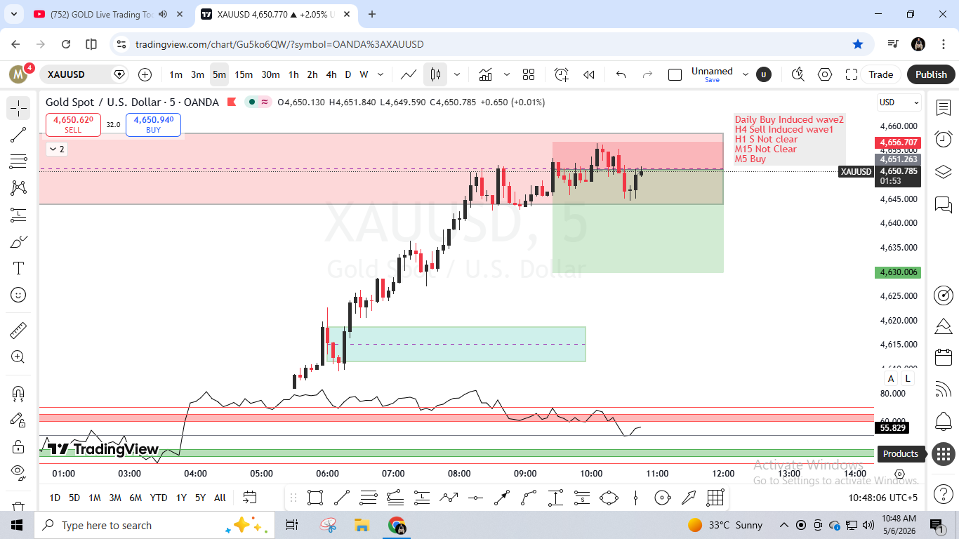
Task: Switch to the YouTube GOLD Live Trading tab
Action: click(x=102, y=14)
